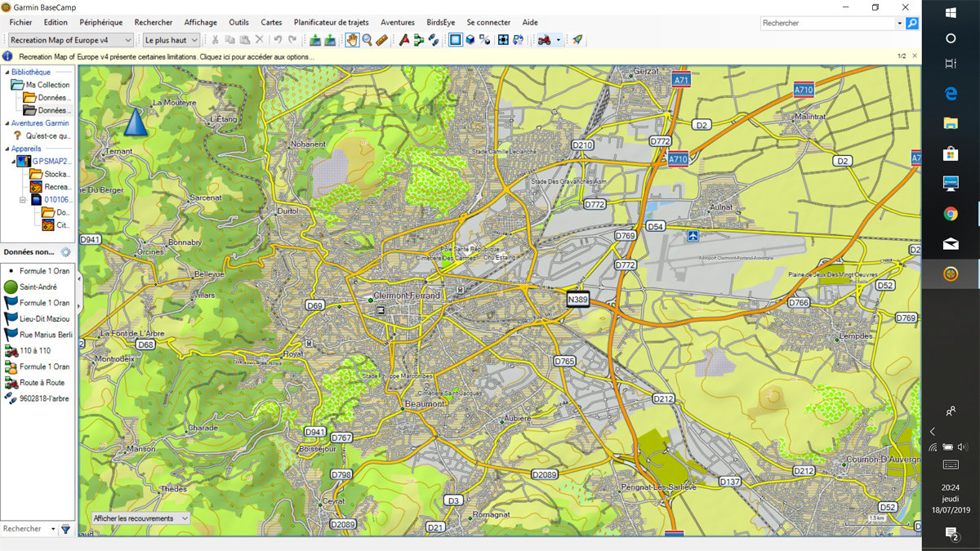
Task: Collapse the Bibliothèque section
Action: [7, 72]
